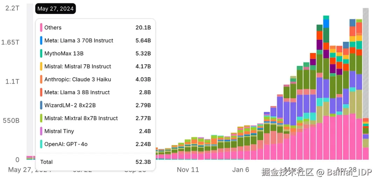Click the 2.2T y-axis label
This screenshot has width=378, height=183.
pyautogui.click(x=12, y=8)
